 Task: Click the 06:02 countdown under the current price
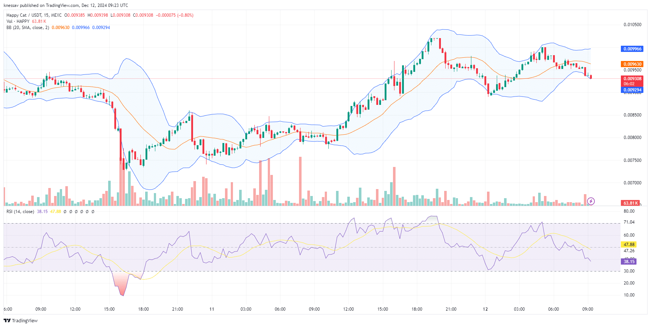pos(629,84)
